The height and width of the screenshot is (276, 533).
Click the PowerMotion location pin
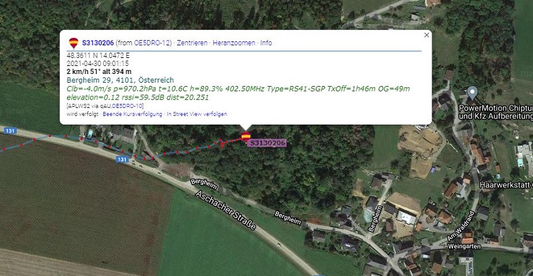point(472,93)
